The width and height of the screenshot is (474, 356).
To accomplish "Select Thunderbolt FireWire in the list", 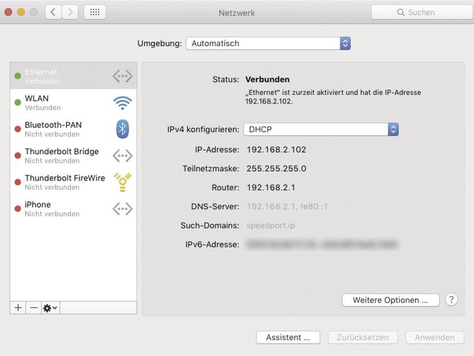I will click(x=73, y=182).
